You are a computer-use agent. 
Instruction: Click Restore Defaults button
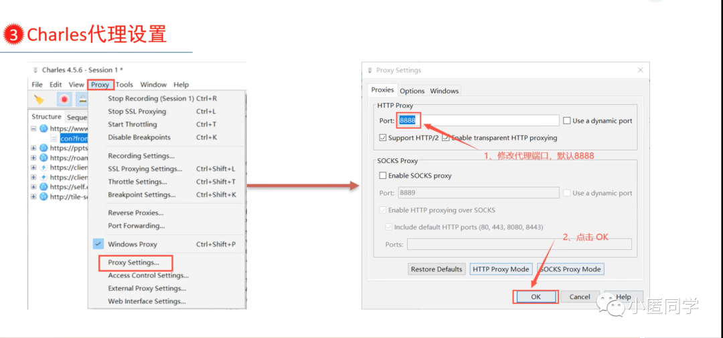(436, 269)
